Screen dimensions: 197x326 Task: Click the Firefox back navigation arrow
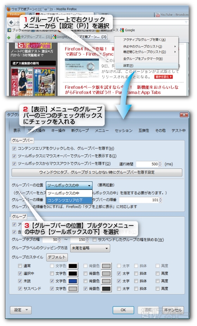coord(11,22)
